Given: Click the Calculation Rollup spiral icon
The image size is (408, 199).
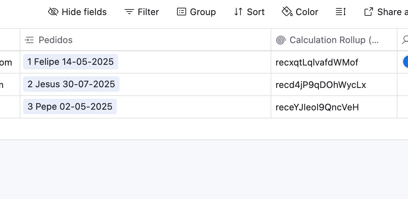Looking at the screenshot, I should 281,40.
